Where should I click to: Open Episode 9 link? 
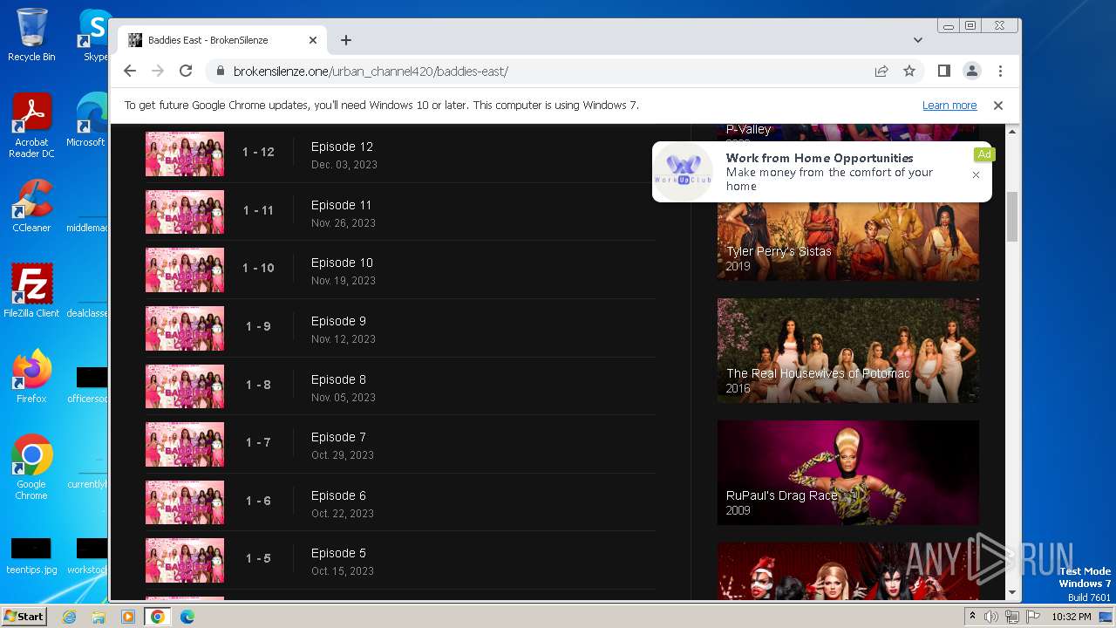[338, 321]
